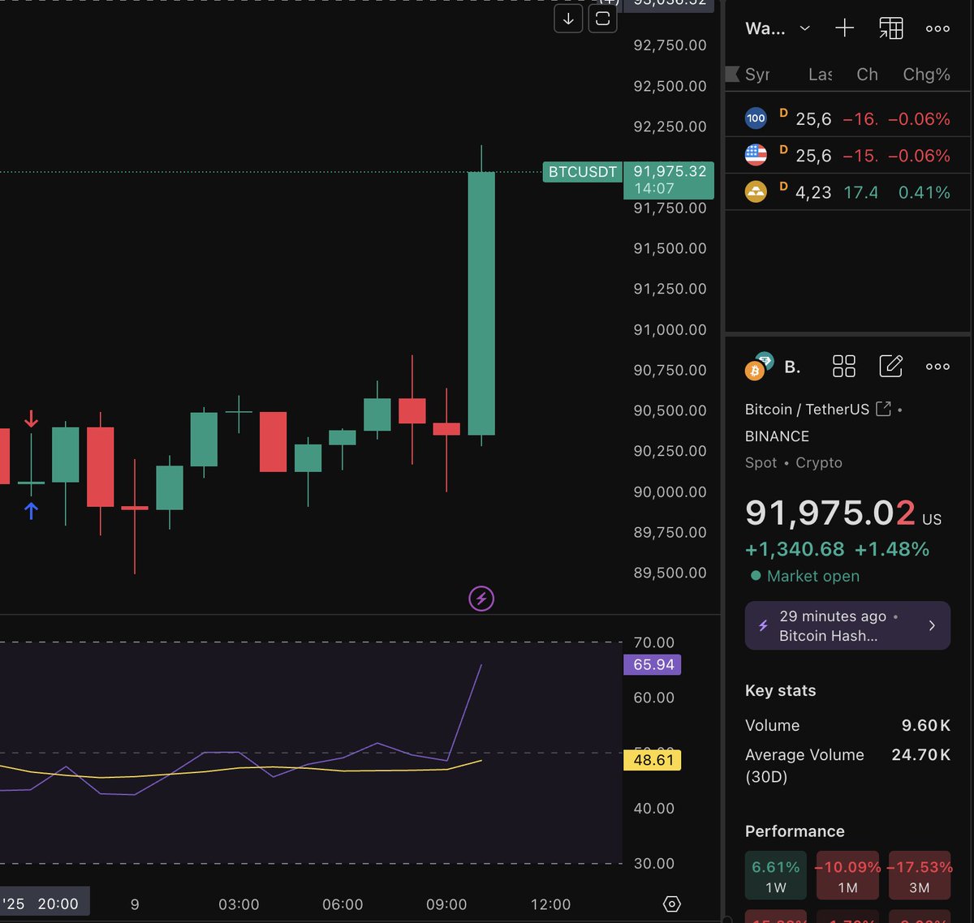Screen dimensions: 974x923
Task: Add symbol with the watchlist plus icon
Action: coord(844,28)
